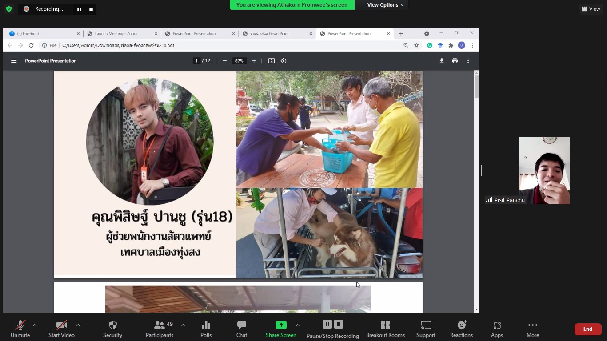Open the Participants list
The image size is (607, 341).
(160, 329)
